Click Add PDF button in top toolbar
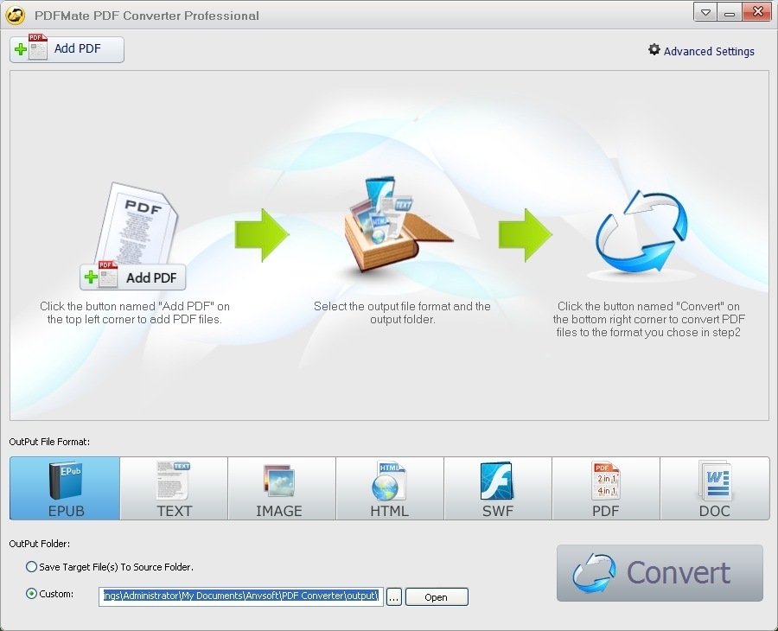Screen dimensions: 778x631 pos(67,49)
